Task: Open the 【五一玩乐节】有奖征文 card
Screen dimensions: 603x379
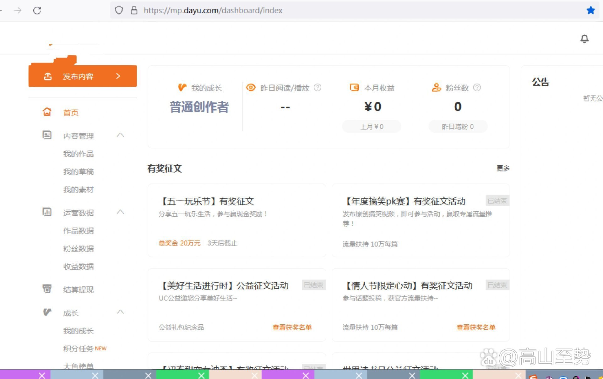Action: pos(237,220)
